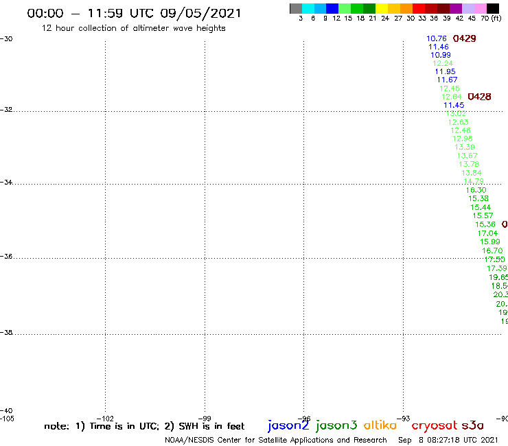Choose the 15.99 measurement
The image size is (508, 446).
490,242
